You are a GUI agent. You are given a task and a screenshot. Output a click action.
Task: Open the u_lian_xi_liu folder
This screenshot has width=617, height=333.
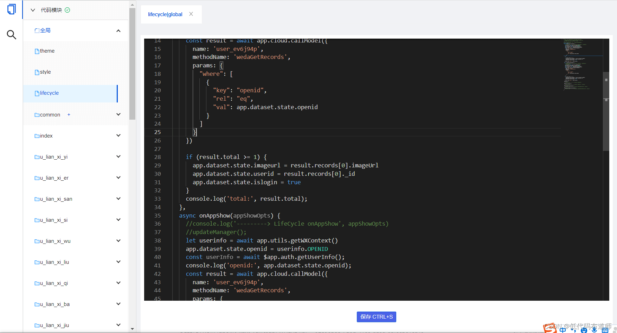pos(54,262)
